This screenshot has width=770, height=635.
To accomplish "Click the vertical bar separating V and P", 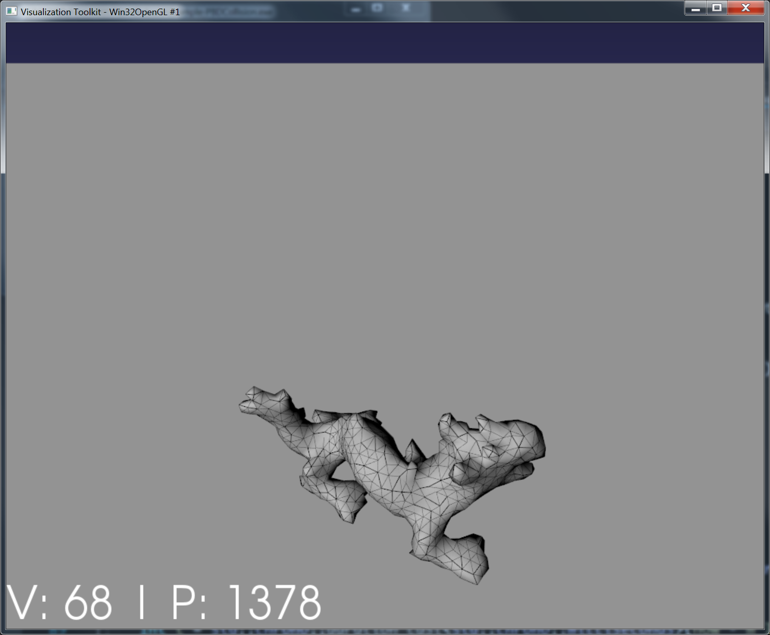I will (x=142, y=603).
